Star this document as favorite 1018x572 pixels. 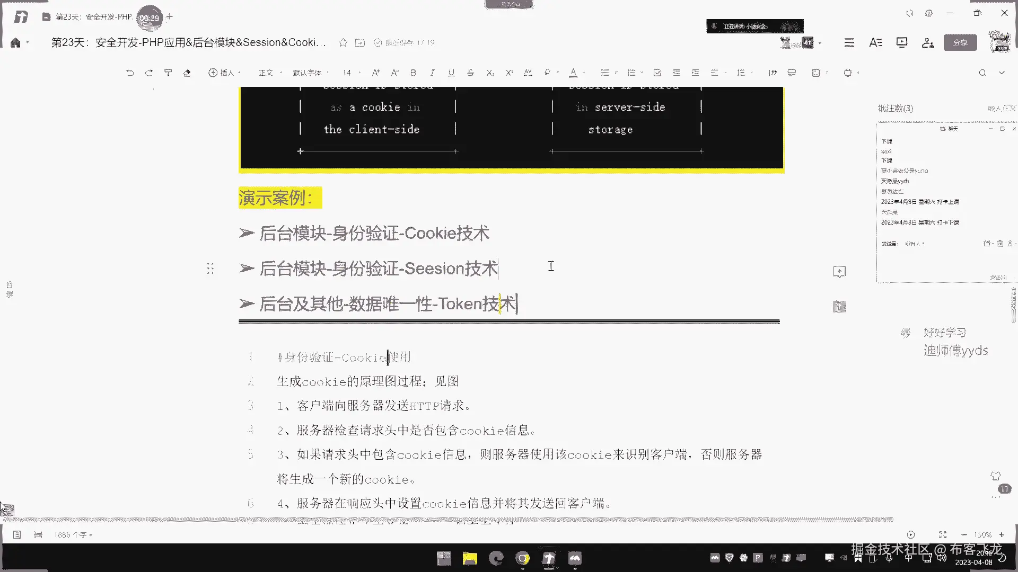click(x=343, y=43)
